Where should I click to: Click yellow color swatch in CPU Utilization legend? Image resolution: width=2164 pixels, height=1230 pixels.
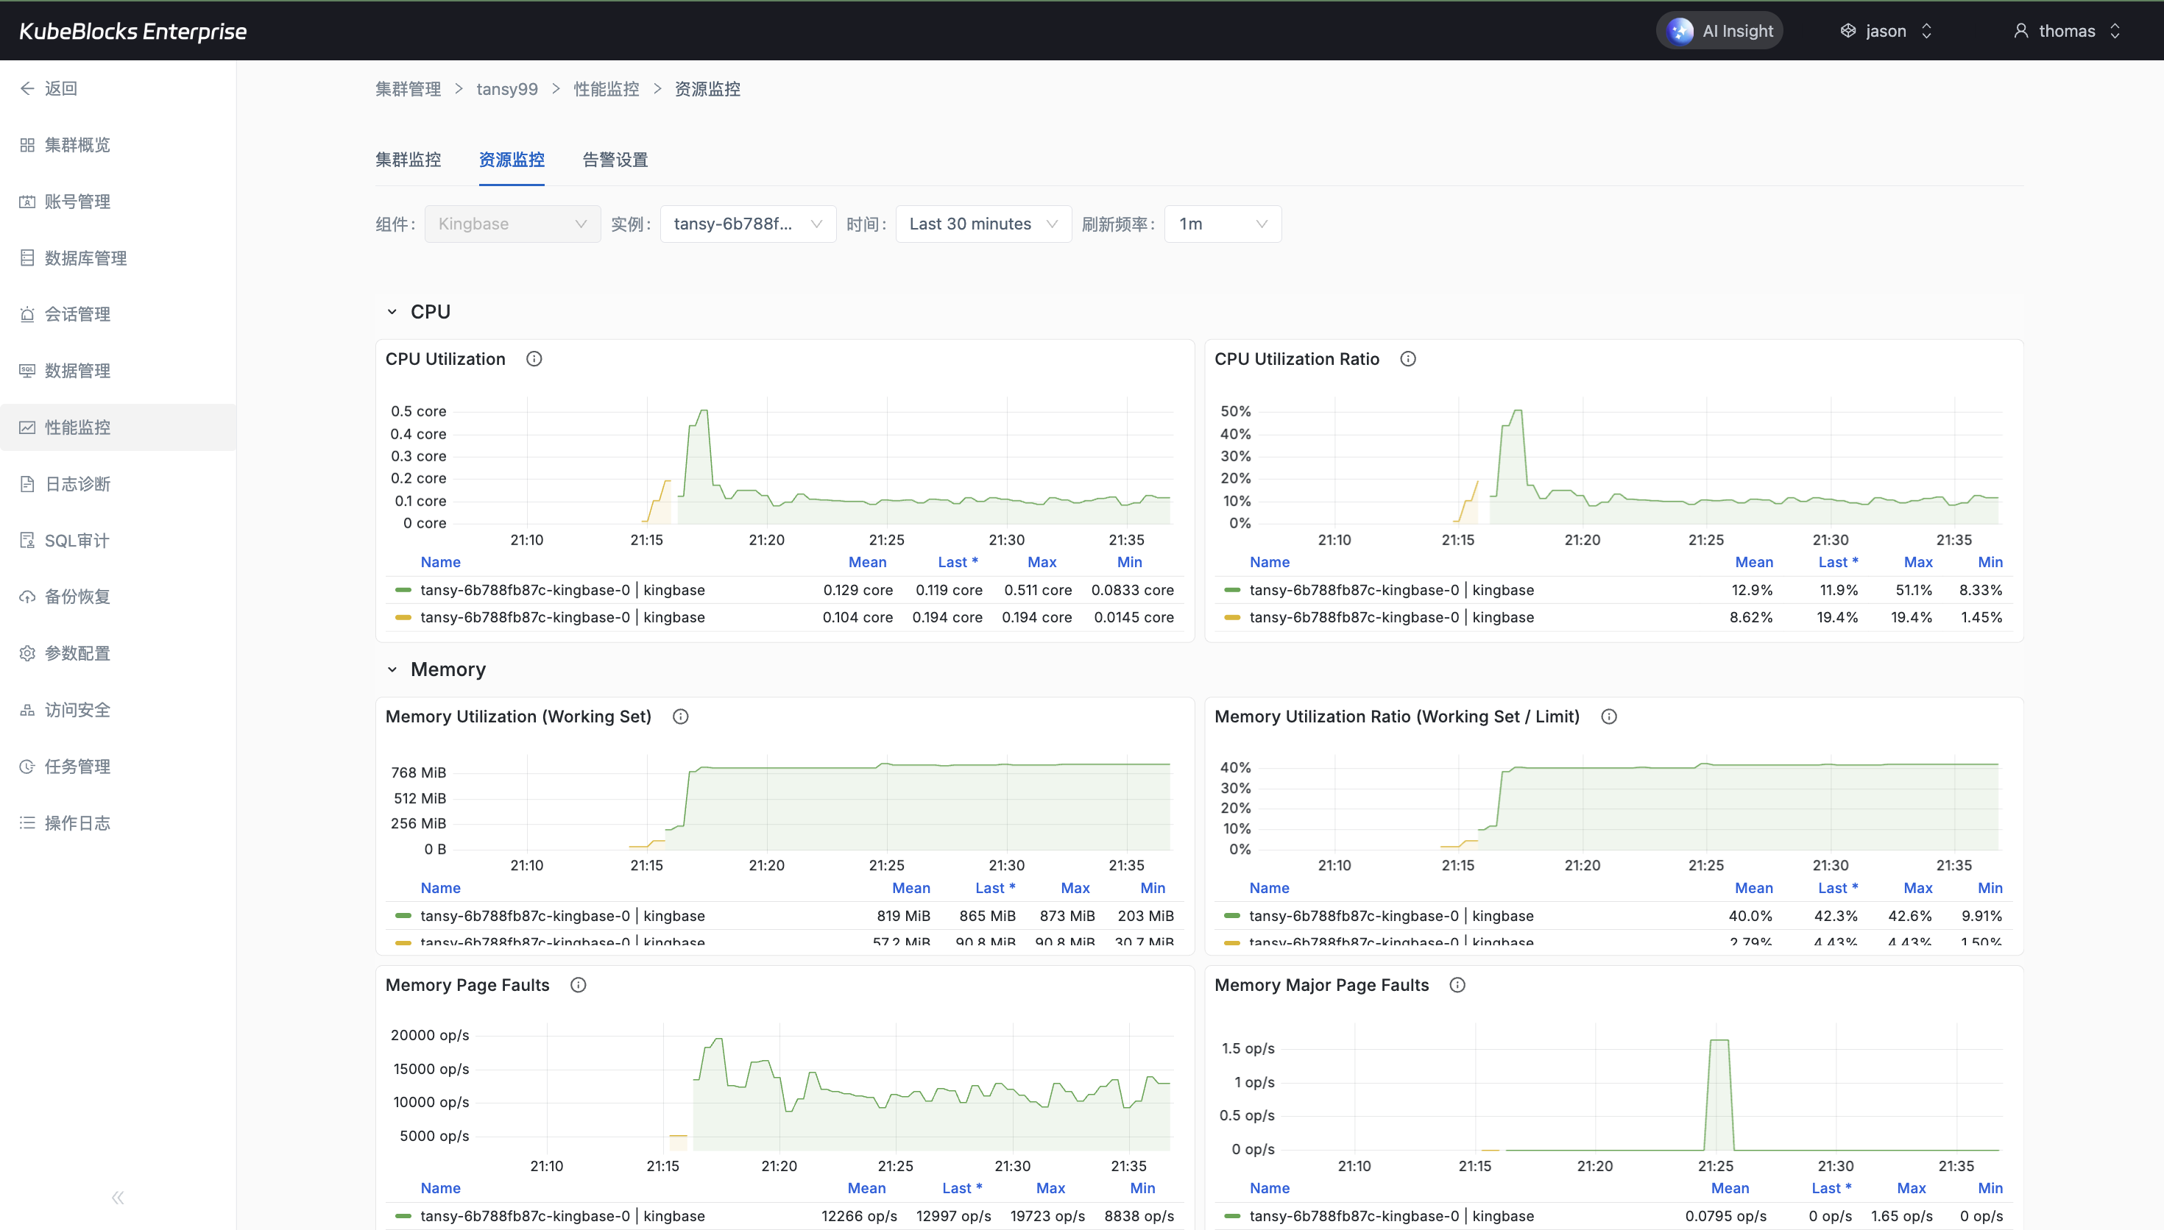pyautogui.click(x=403, y=617)
